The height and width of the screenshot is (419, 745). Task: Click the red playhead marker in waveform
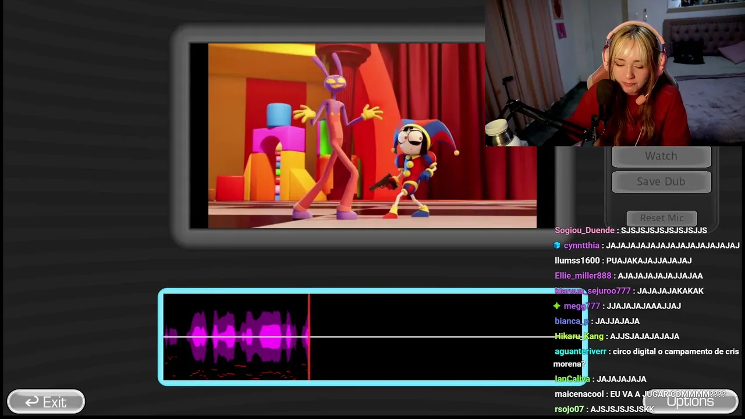tap(309, 336)
